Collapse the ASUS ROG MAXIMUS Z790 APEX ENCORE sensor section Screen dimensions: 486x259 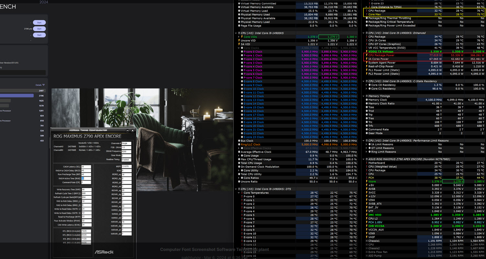(x=364, y=159)
